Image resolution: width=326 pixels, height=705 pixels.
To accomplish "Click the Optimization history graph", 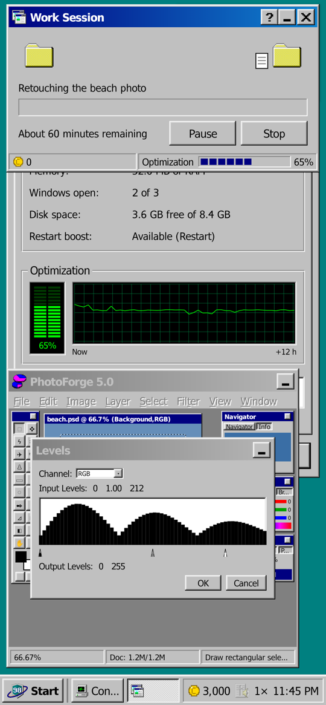I will [184, 313].
